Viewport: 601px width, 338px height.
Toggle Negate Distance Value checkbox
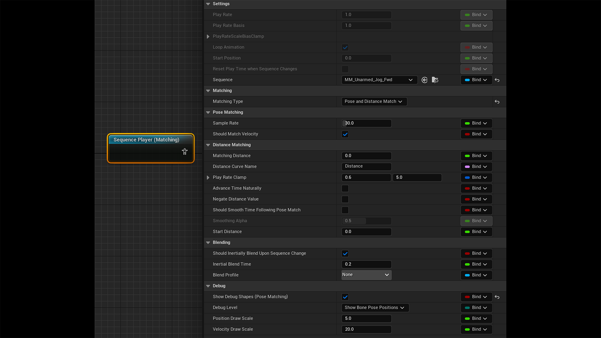pyautogui.click(x=345, y=199)
